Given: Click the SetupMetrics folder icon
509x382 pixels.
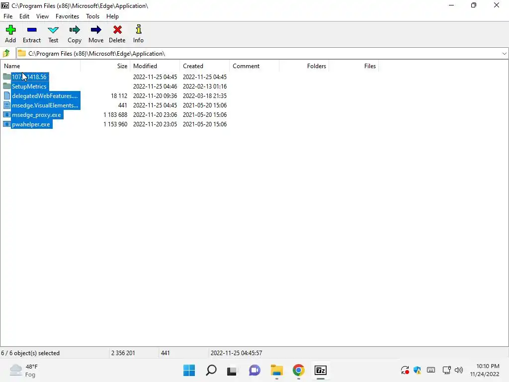Looking at the screenshot, I should [x=7, y=86].
